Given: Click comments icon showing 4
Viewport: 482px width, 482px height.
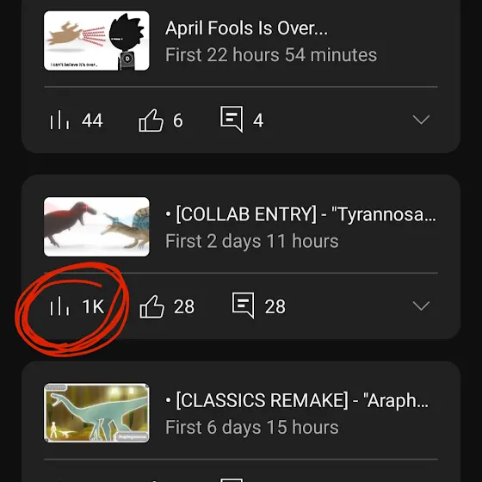Looking at the screenshot, I should point(232,120).
